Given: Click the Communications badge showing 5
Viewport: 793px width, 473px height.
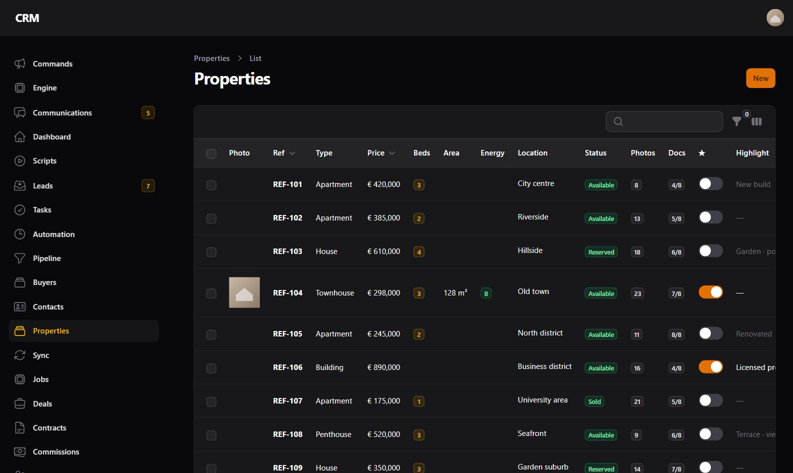Looking at the screenshot, I should pos(148,113).
